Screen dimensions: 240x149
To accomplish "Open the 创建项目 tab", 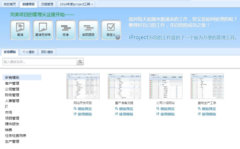I will pos(29,4).
